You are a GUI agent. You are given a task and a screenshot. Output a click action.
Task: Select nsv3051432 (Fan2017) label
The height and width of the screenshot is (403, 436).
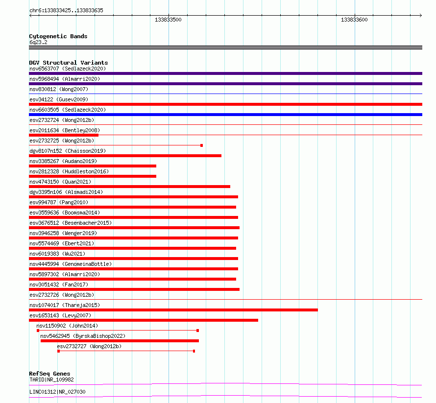[x=59, y=284]
